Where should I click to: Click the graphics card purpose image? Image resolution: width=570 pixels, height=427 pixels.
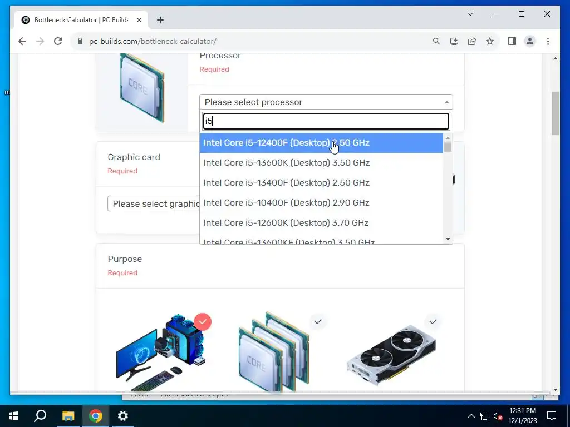tap(391, 354)
